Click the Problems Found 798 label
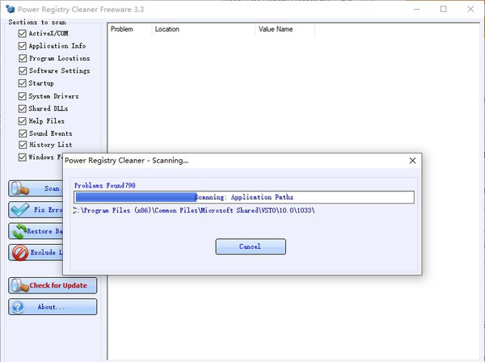Screen dimensions: 485x362 [x=104, y=186]
